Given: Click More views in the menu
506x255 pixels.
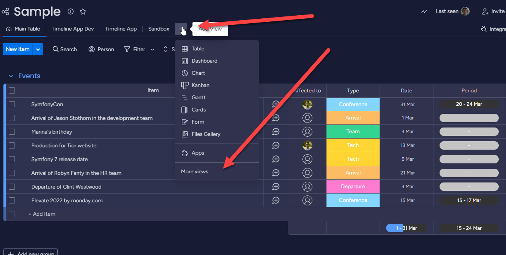Looking at the screenshot, I should coord(195,171).
